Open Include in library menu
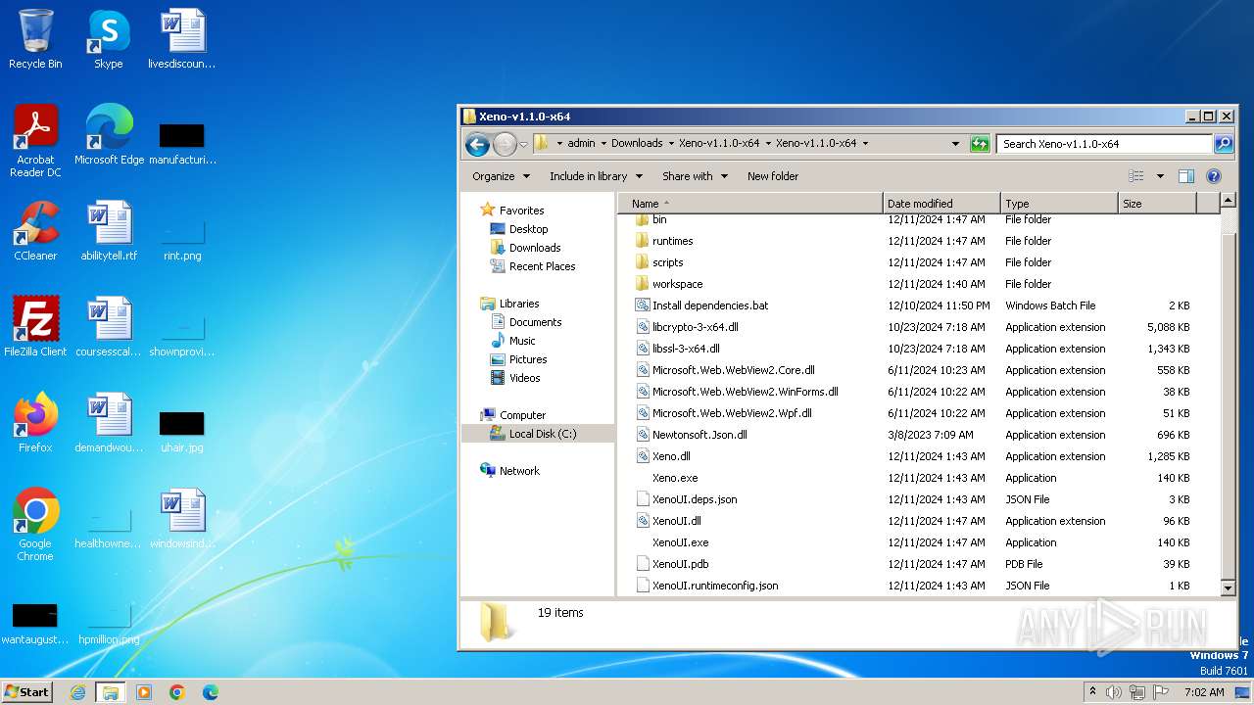The width and height of the screenshot is (1254, 705). pos(596,176)
